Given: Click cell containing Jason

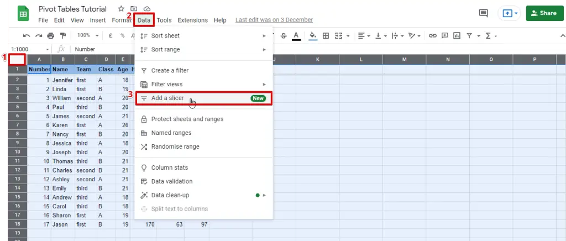Looking at the screenshot, I should pos(63,224).
